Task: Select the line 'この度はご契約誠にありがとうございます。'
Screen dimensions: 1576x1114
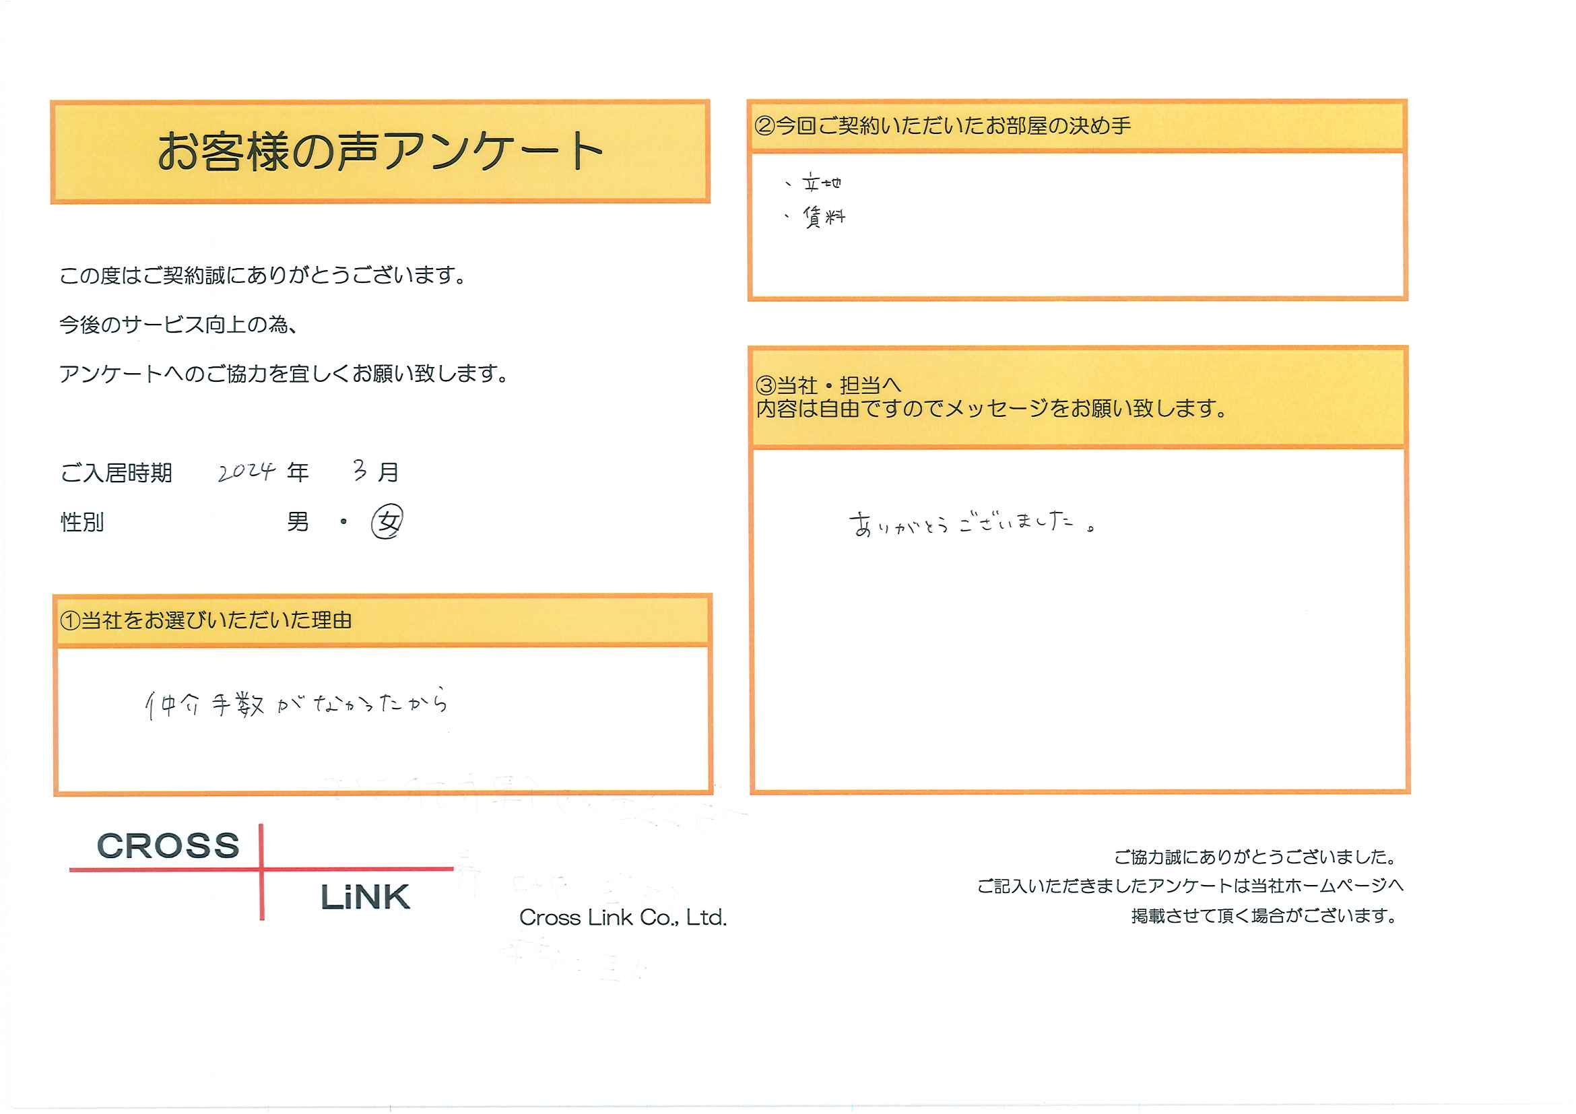Action: coord(263,275)
